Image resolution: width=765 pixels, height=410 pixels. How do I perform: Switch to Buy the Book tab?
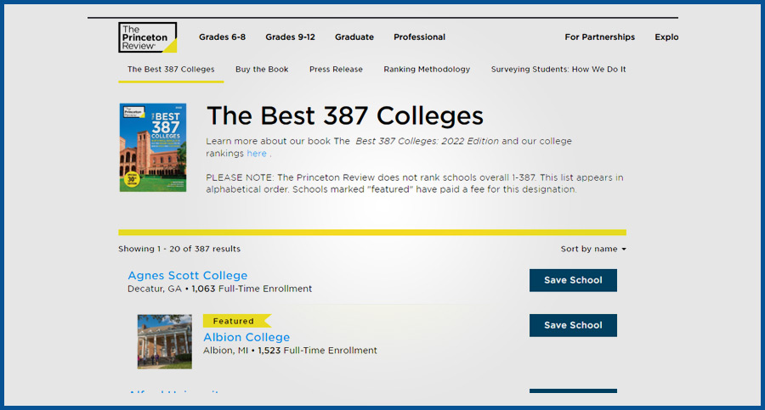[262, 70]
